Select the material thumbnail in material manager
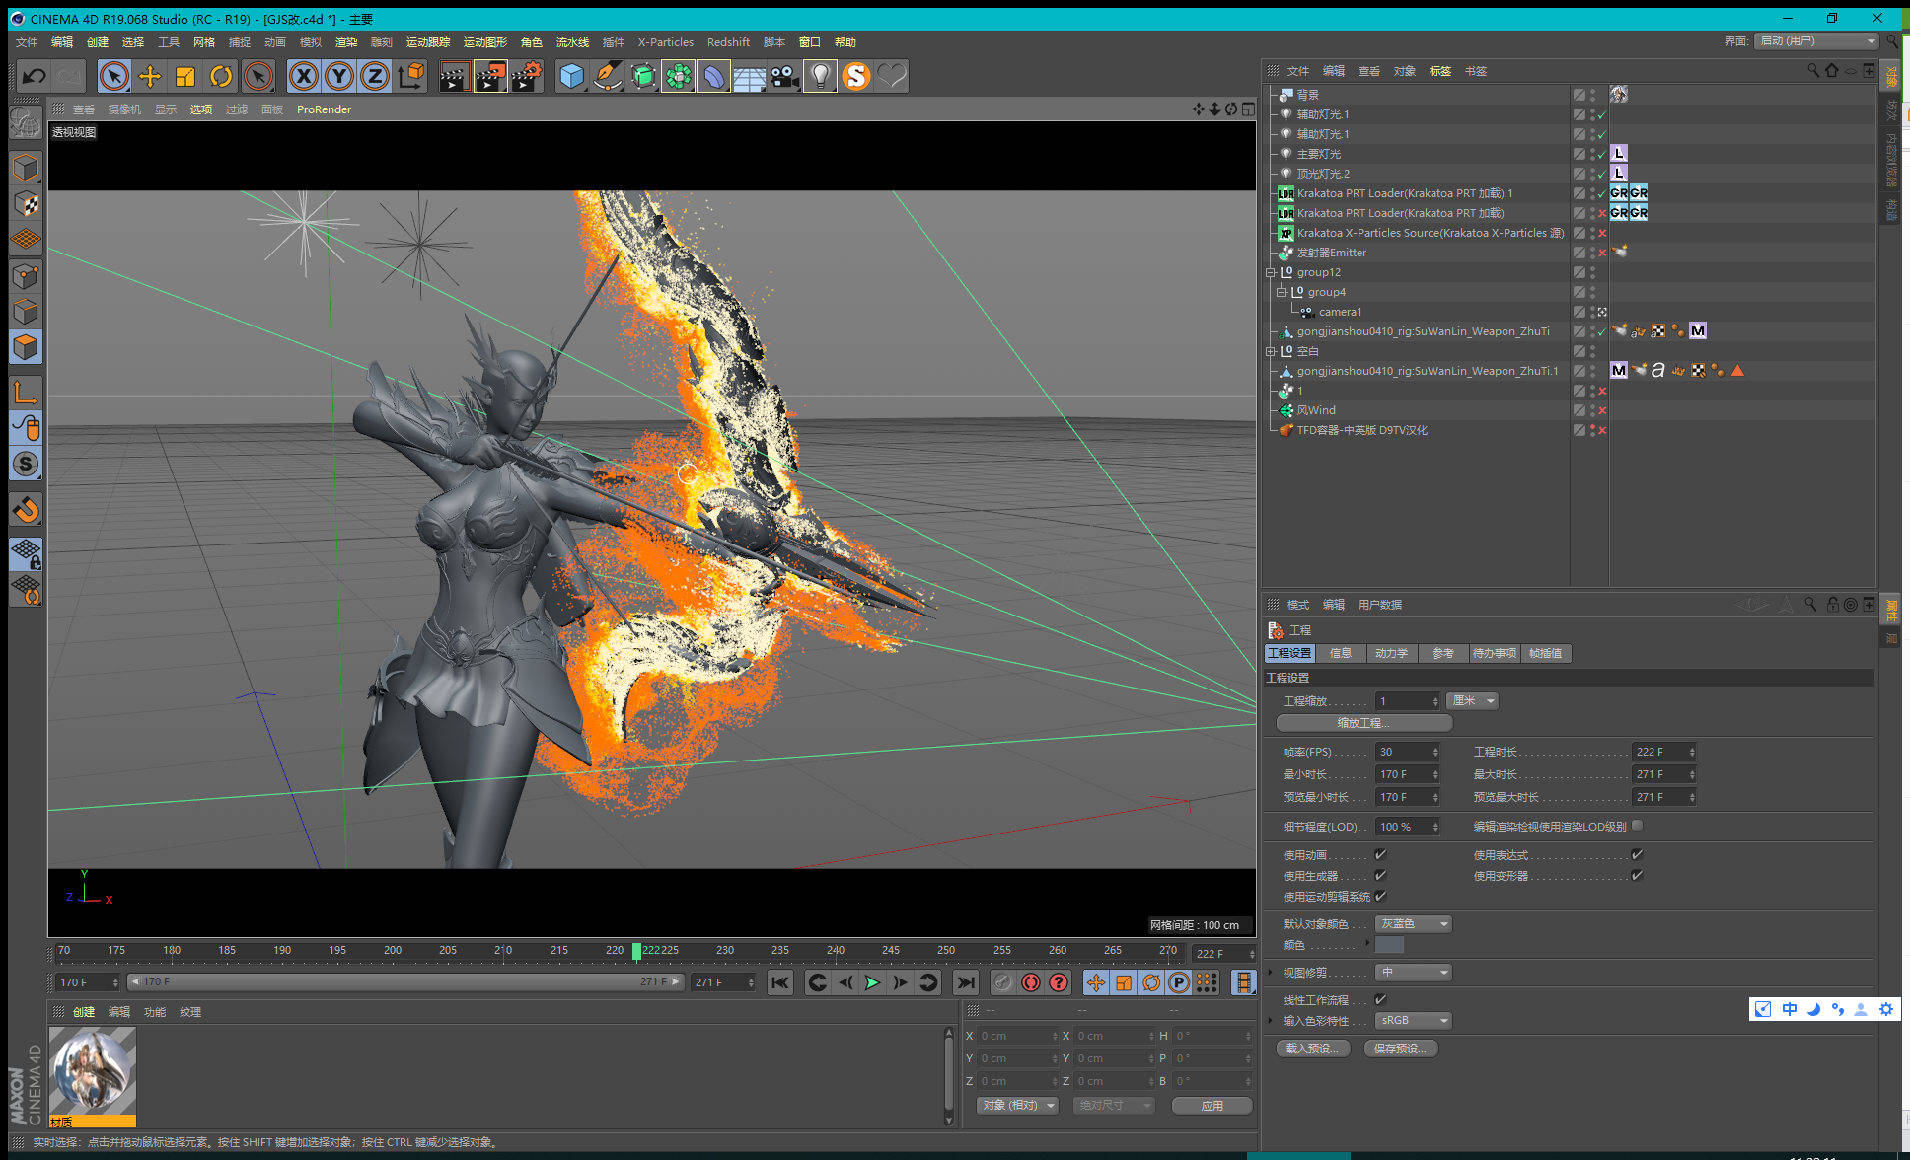The width and height of the screenshot is (1910, 1160). [93, 1072]
